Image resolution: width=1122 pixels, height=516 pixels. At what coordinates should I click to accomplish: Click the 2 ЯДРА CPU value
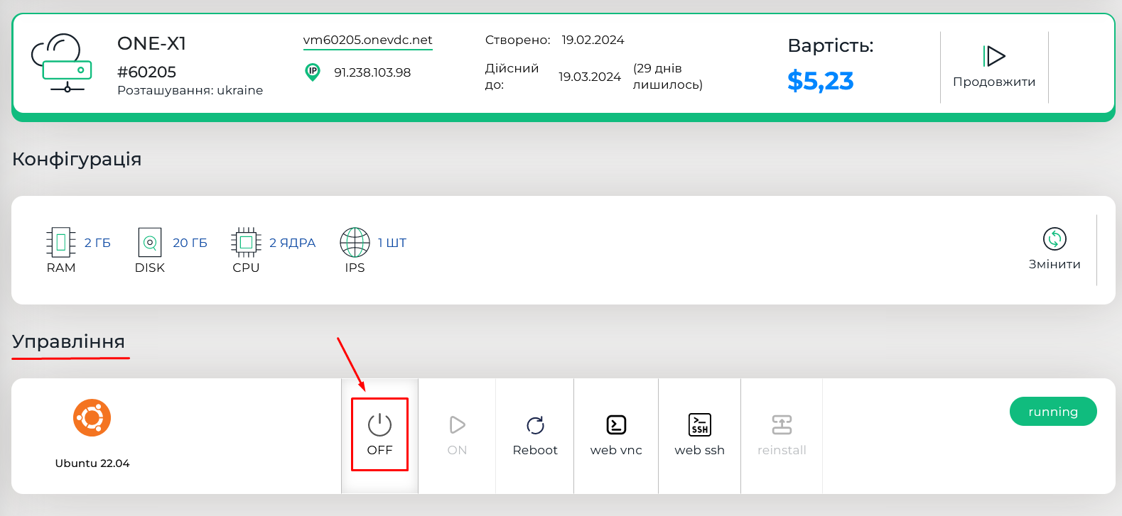click(292, 243)
